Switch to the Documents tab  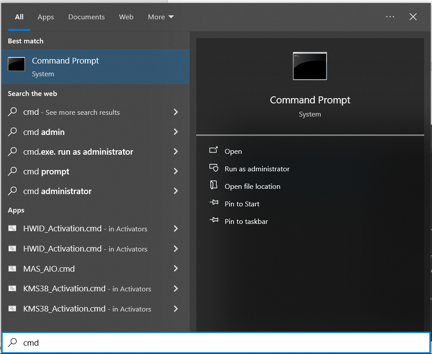coord(86,17)
